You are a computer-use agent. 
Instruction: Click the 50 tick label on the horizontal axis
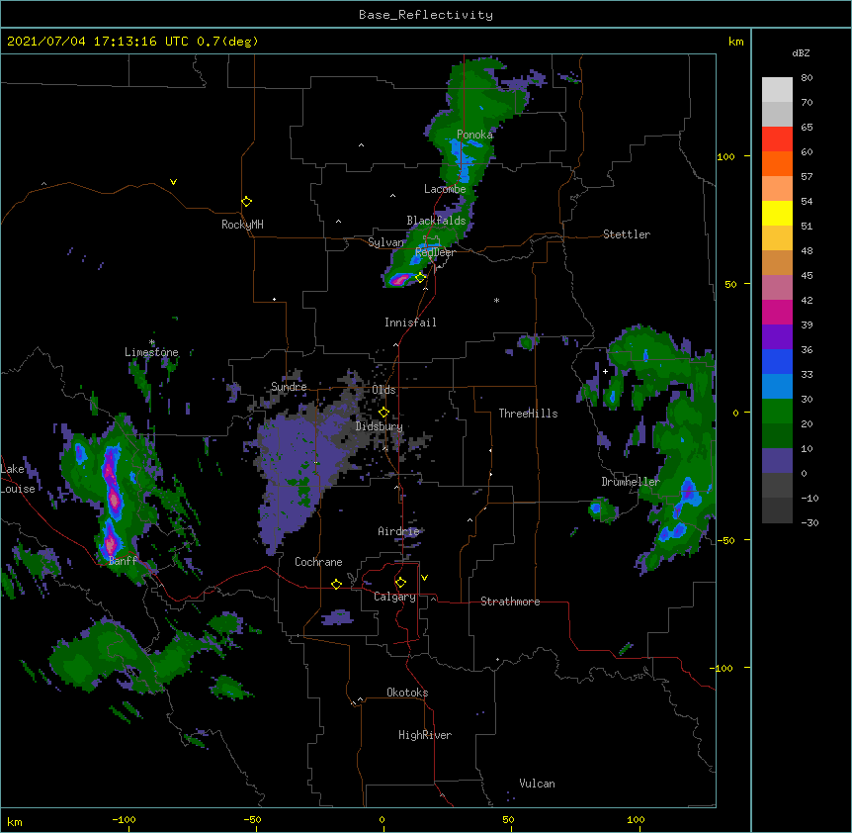509,819
